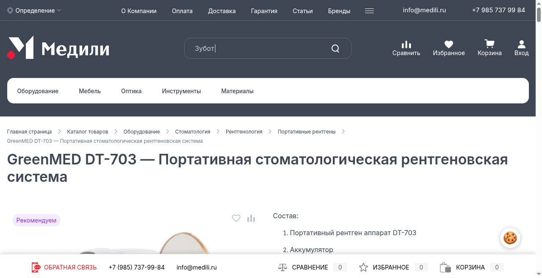The height and width of the screenshot is (278, 542).
Task: Open the Инструменты category tab
Action: [181, 91]
